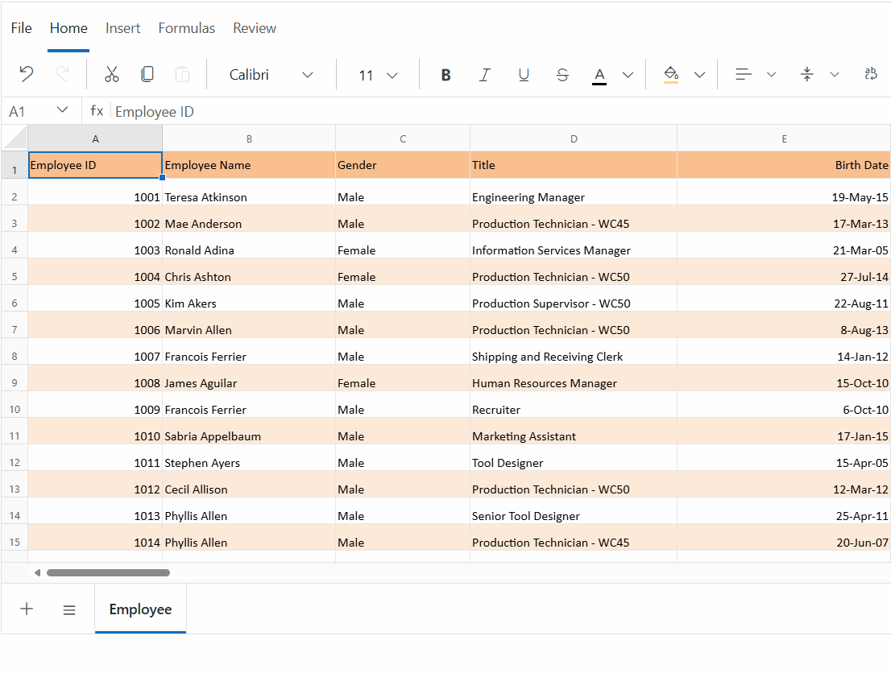The height and width of the screenshot is (673, 891).
Task: Expand the Name Box dropdown arrow
Action: [x=62, y=110]
